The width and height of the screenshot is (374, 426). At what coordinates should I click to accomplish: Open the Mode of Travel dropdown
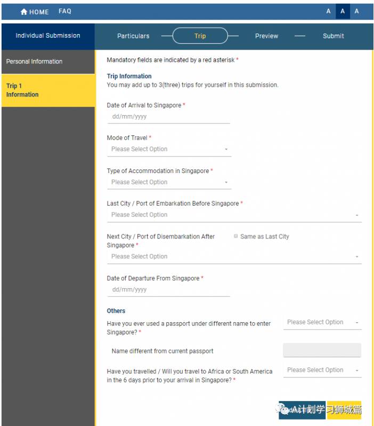coord(168,149)
